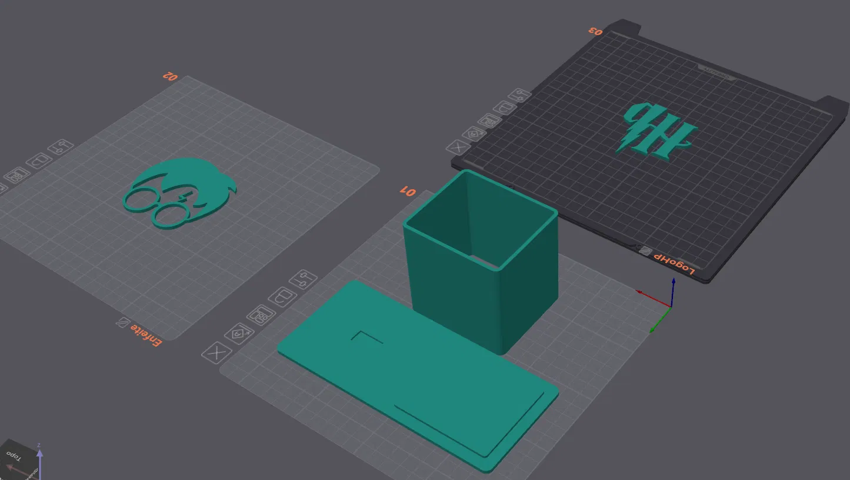Screen dimensions: 850x480
Task: Remove plate 01 with its X icon
Action: 216,353
